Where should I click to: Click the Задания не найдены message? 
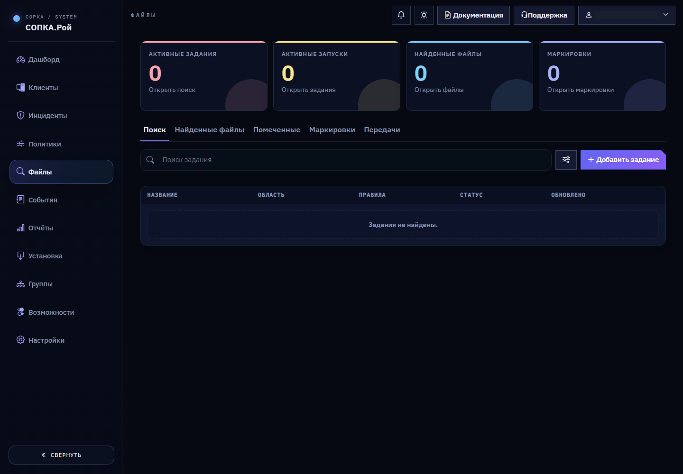point(403,225)
